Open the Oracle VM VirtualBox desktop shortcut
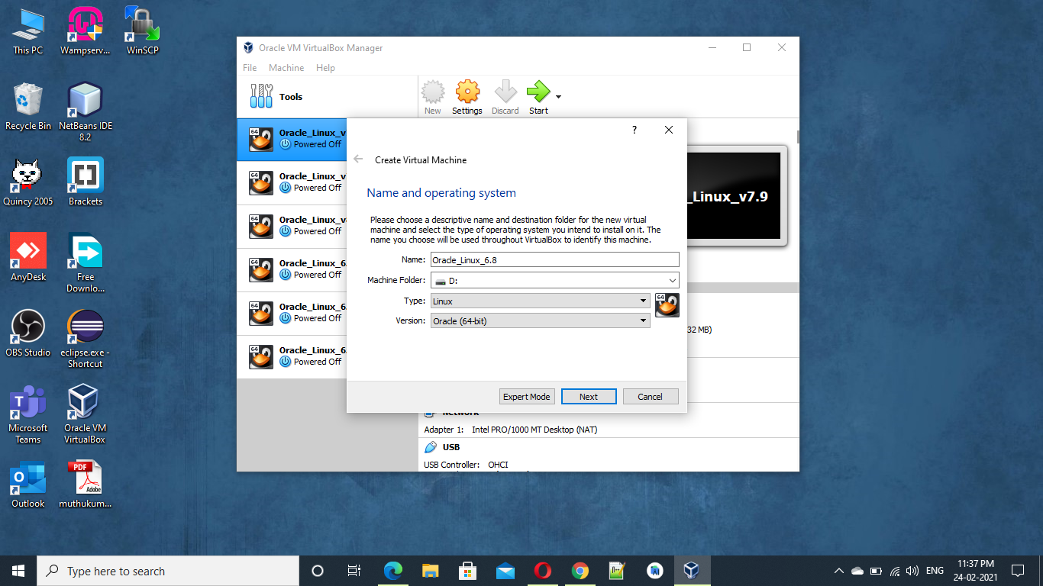The image size is (1043, 586). pyautogui.click(x=85, y=414)
